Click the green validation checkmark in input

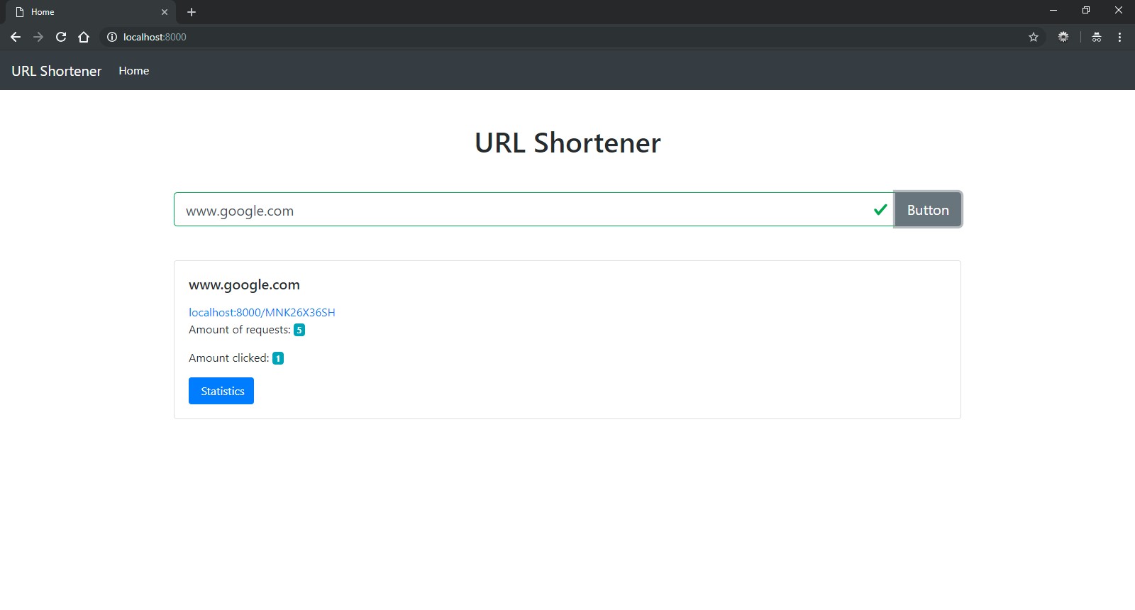880,209
